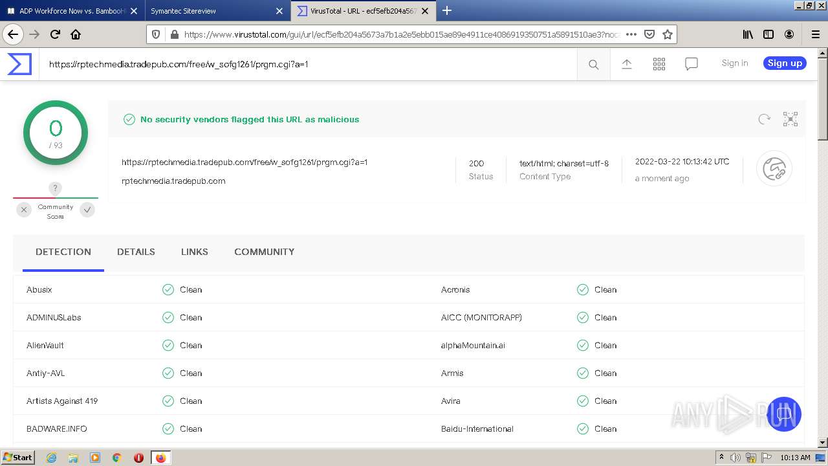828x466 pixels.
Task: Click the Sign in link
Action: pyautogui.click(x=735, y=63)
